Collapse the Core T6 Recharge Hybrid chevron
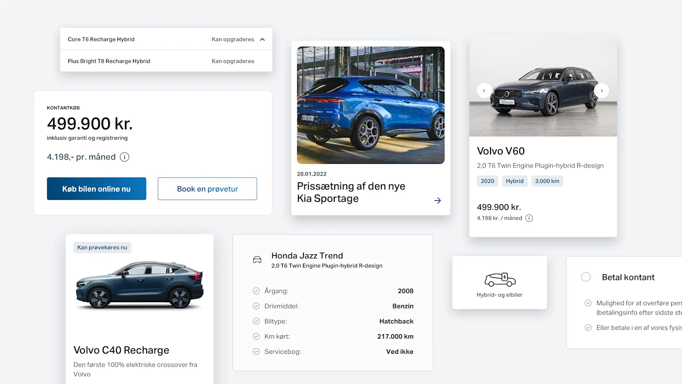Image resolution: width=682 pixels, height=384 pixels. 262,39
